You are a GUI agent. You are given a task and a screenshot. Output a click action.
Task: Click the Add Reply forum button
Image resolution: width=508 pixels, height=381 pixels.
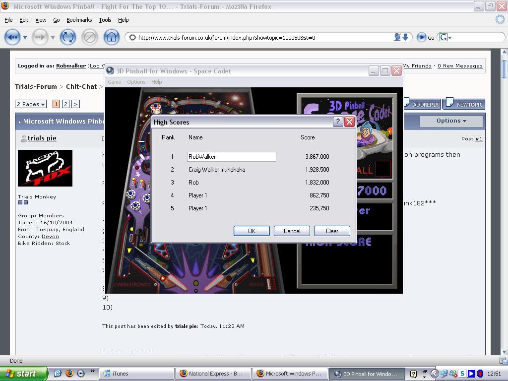[423, 104]
